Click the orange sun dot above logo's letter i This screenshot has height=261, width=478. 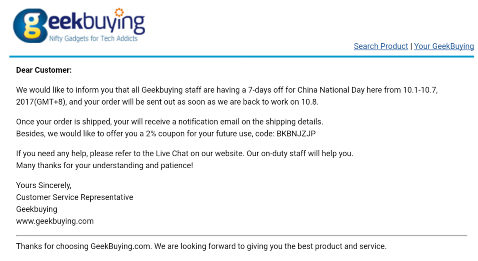click(x=119, y=12)
